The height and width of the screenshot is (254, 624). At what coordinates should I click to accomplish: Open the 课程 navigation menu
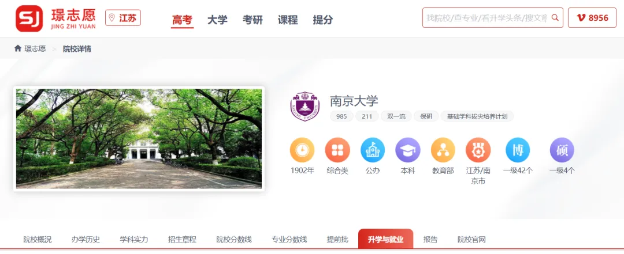click(288, 20)
